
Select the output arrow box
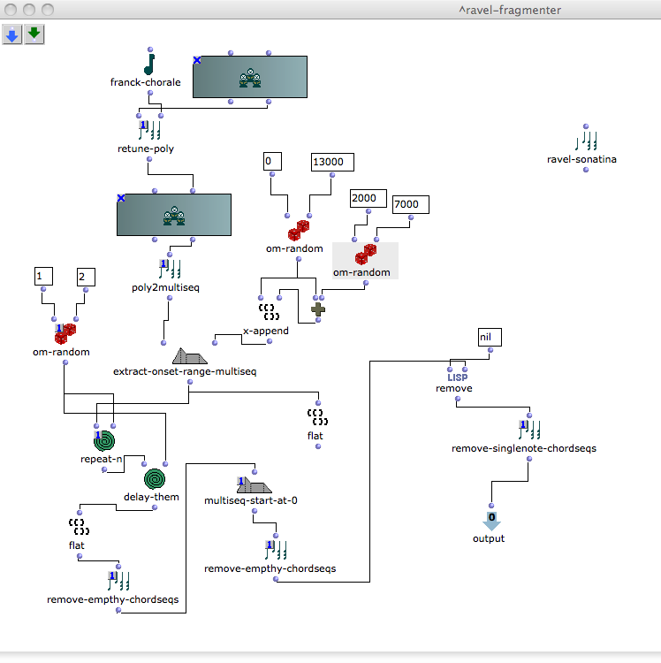pos(490,521)
